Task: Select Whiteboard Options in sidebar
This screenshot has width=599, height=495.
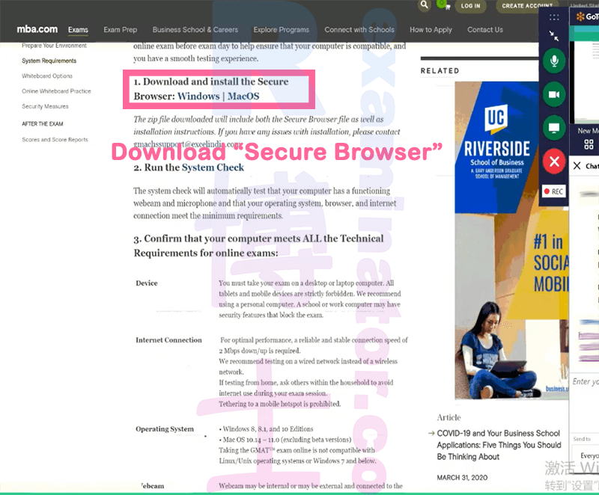Action: click(x=47, y=76)
